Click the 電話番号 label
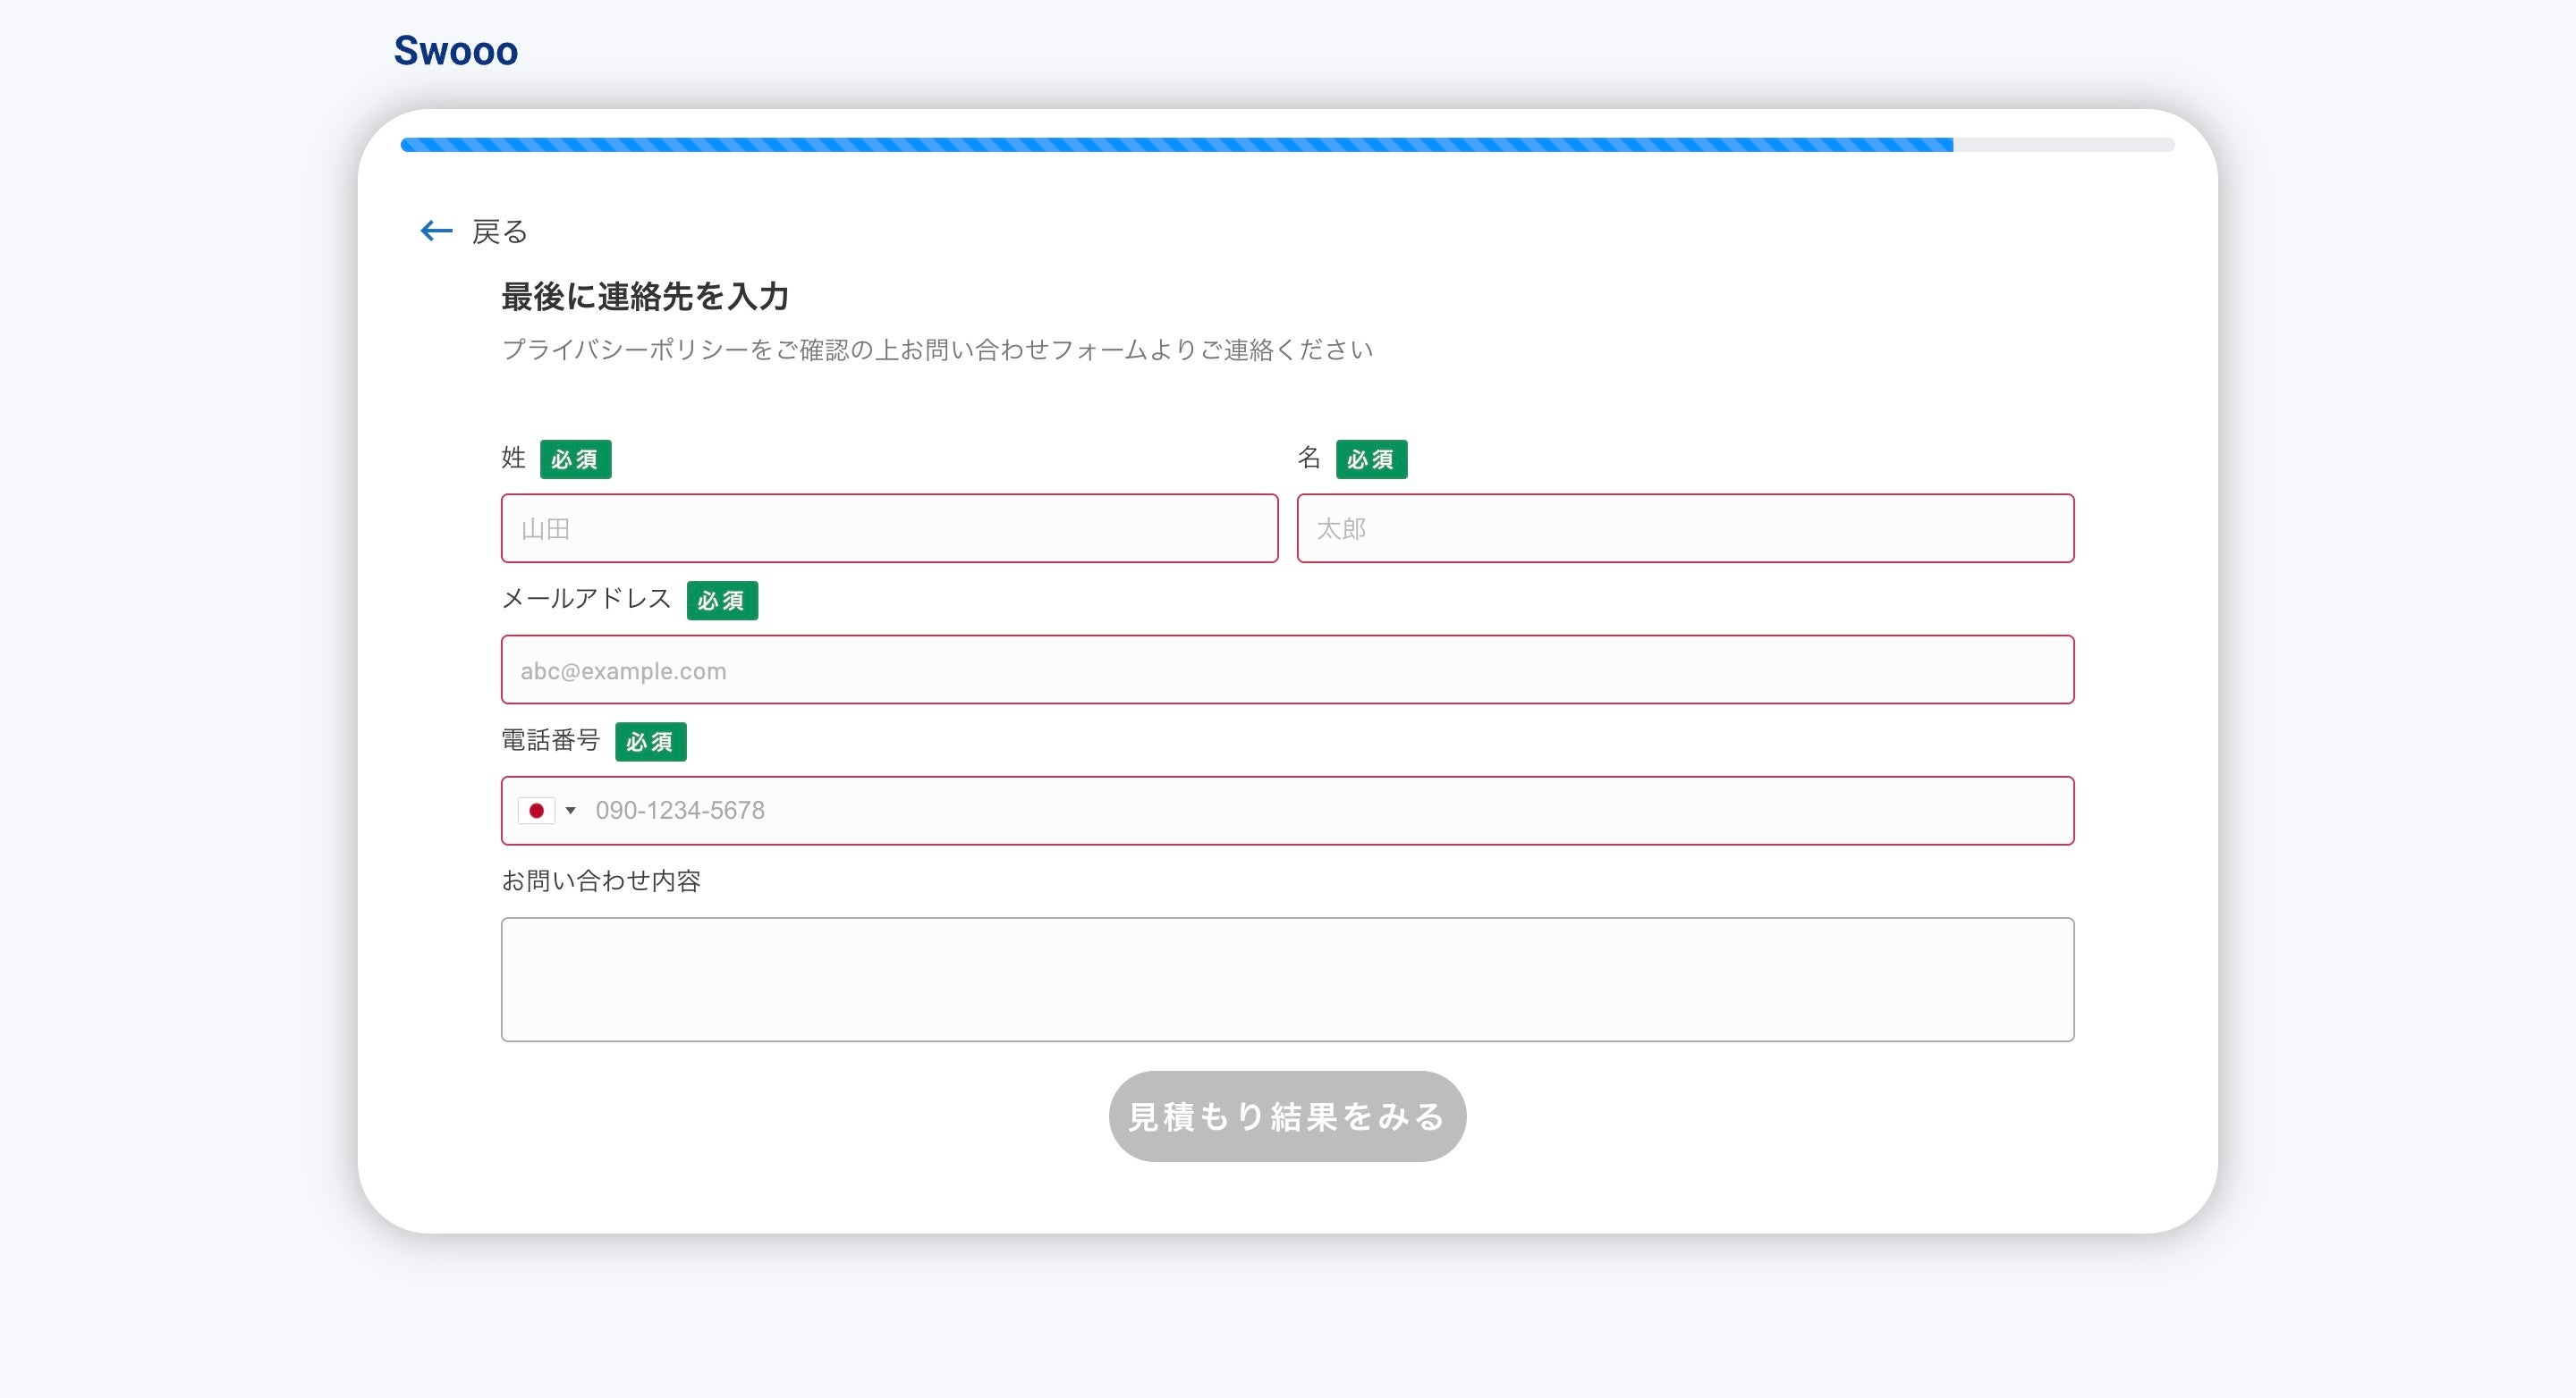This screenshot has height=1398, width=2576. [550, 740]
